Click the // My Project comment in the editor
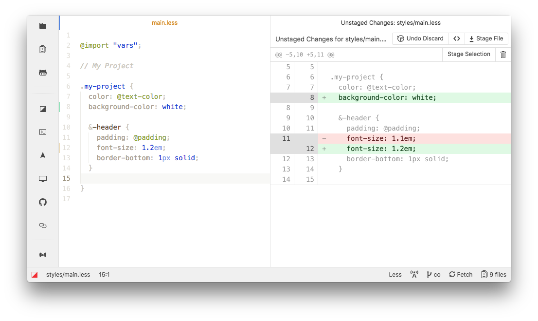This screenshot has height=321, width=538. pos(107,66)
